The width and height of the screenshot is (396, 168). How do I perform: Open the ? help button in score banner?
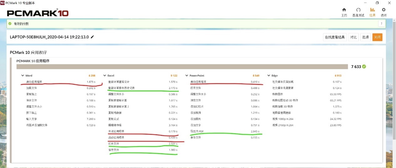(381, 23)
